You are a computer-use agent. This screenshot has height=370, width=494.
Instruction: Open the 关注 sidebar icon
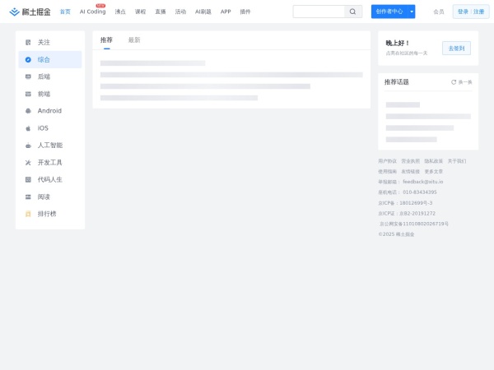coord(28,42)
